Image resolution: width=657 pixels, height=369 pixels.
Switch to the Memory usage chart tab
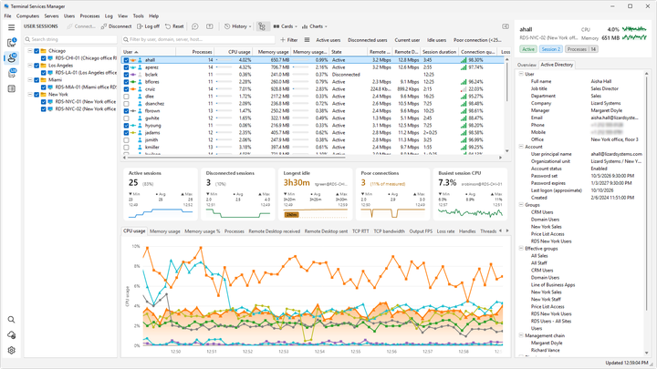pos(164,231)
